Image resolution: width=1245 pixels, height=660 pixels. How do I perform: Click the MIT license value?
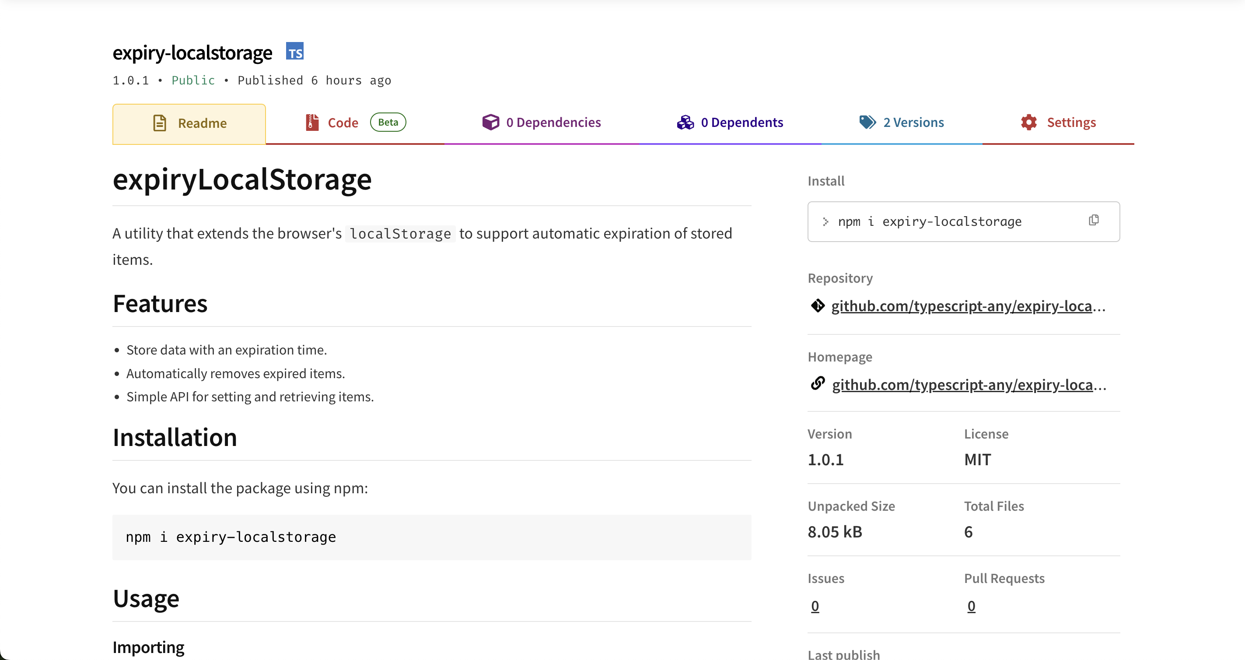(977, 460)
